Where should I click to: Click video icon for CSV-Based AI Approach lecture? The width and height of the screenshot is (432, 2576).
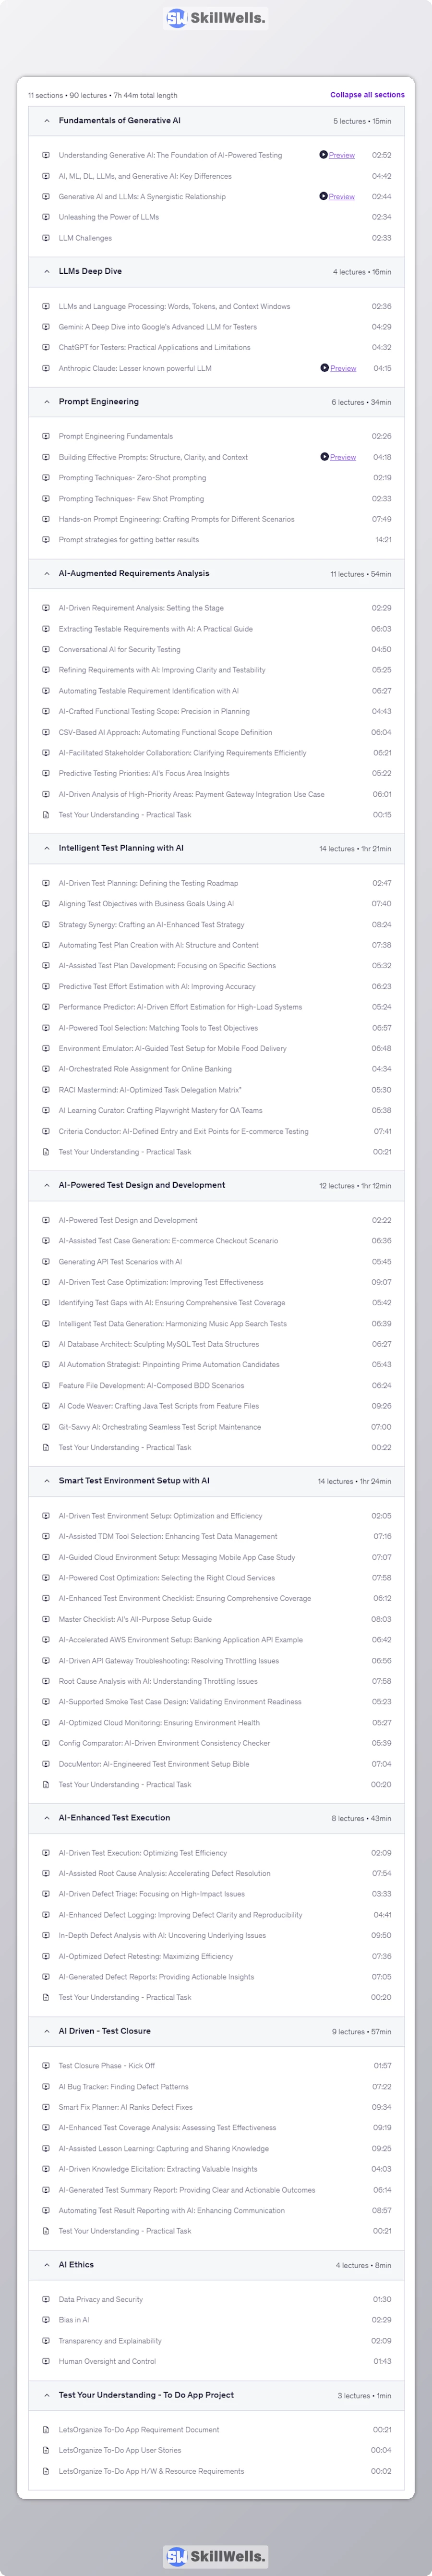pos(46,732)
